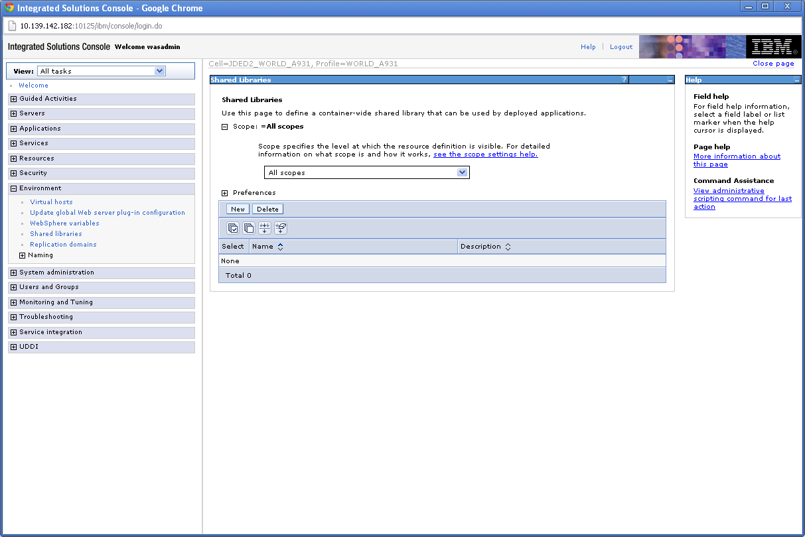This screenshot has width=805, height=537.
Task: Minimize the Help portlet
Action: point(797,80)
